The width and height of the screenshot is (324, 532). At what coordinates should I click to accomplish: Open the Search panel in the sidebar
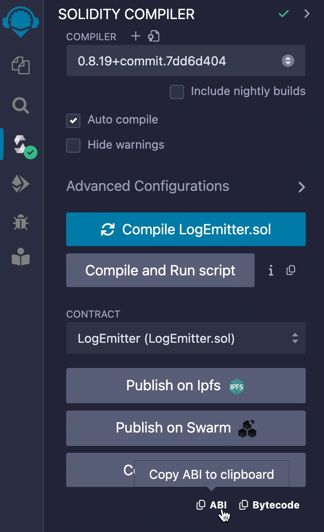(x=20, y=106)
